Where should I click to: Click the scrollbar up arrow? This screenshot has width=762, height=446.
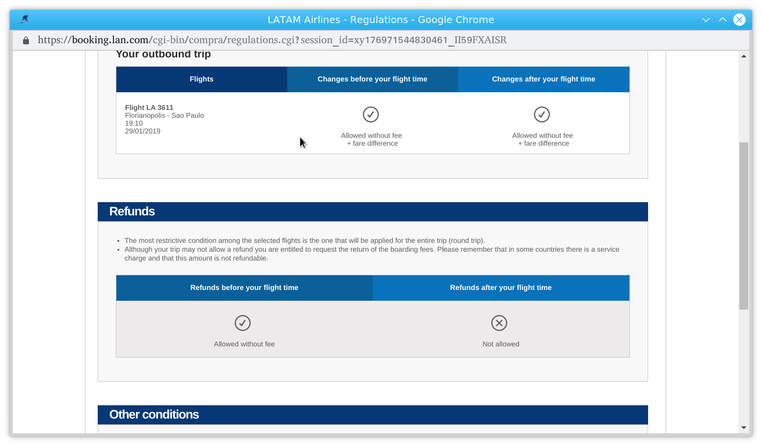pos(744,56)
